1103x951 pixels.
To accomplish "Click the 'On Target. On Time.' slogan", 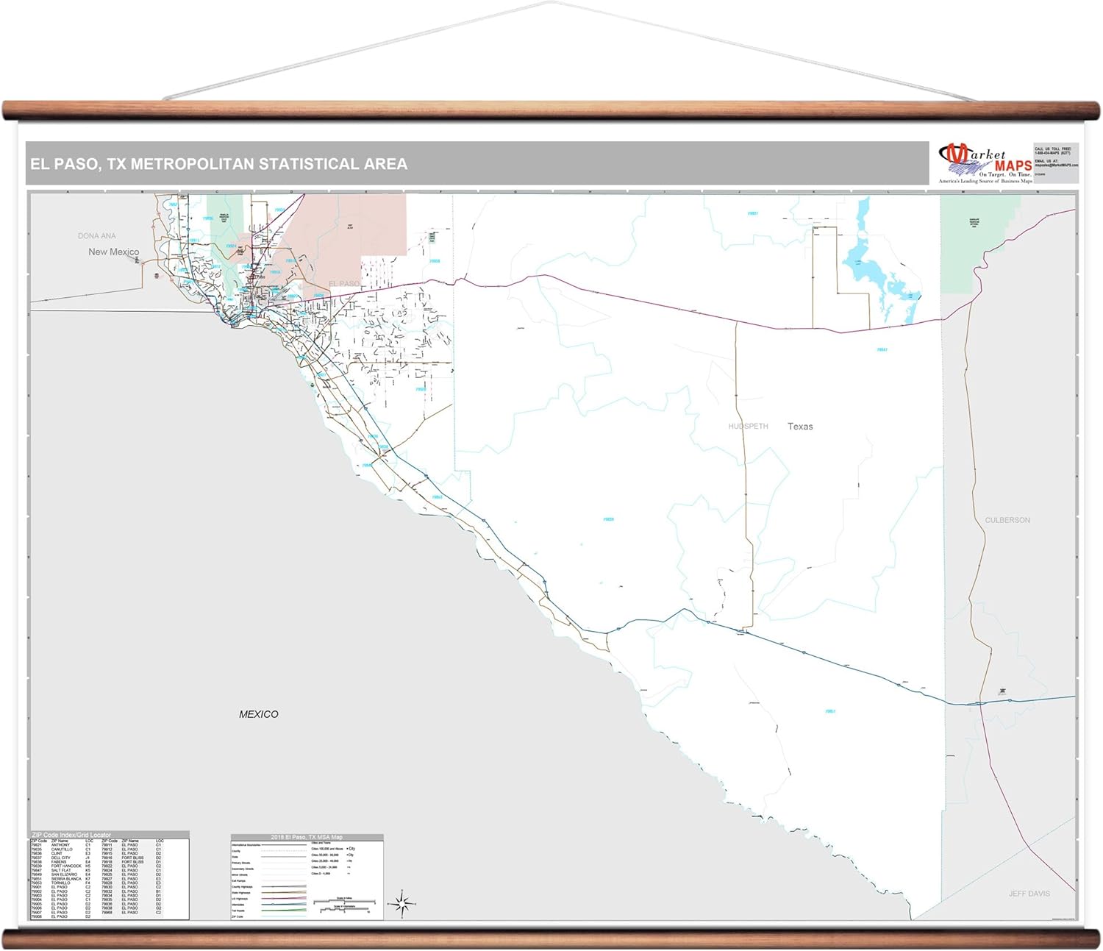I will click(x=1005, y=174).
